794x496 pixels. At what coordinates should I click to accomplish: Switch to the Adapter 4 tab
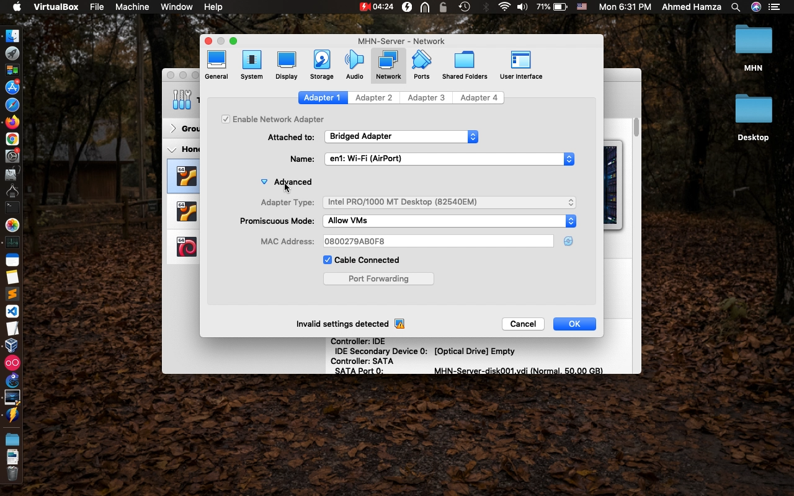[478, 97]
